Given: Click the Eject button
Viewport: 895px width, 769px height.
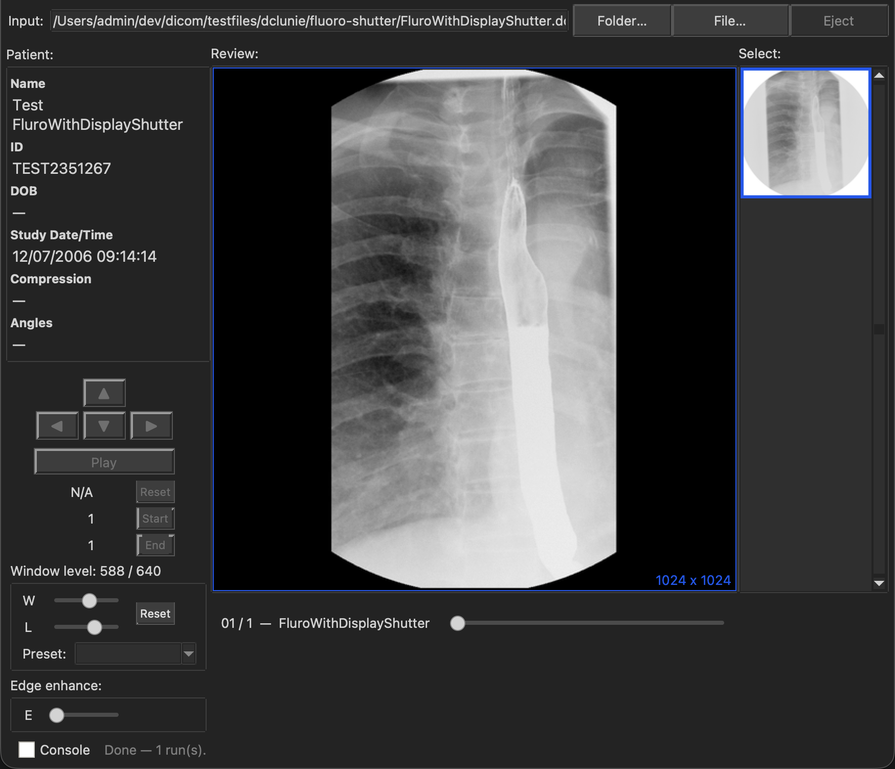Looking at the screenshot, I should pos(839,21).
